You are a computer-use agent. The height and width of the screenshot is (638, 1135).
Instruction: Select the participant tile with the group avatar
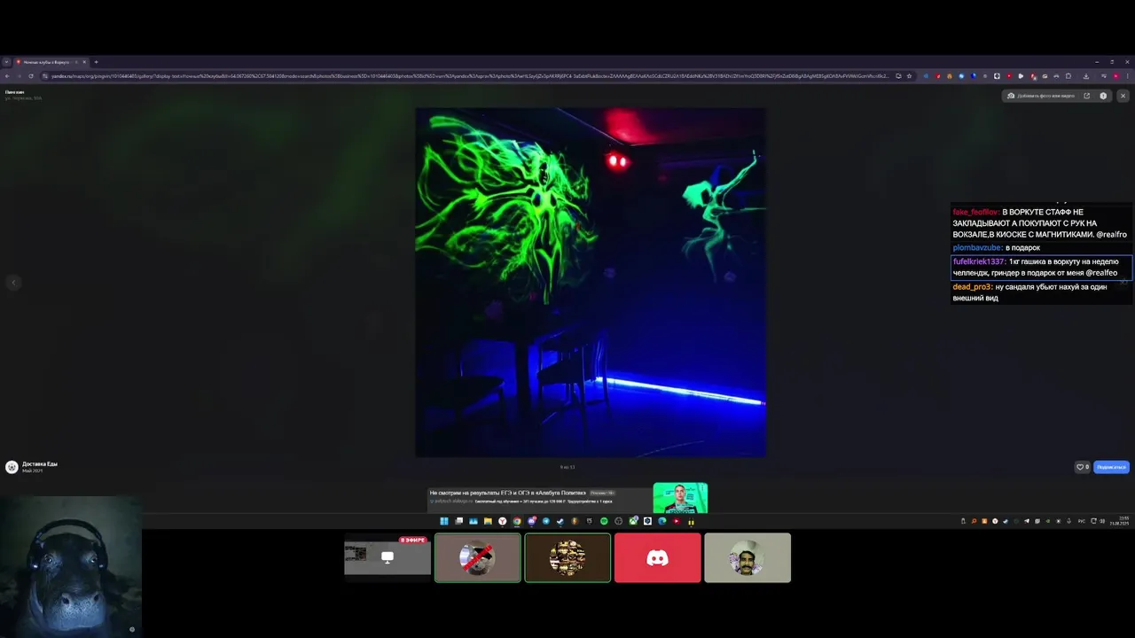point(567,557)
